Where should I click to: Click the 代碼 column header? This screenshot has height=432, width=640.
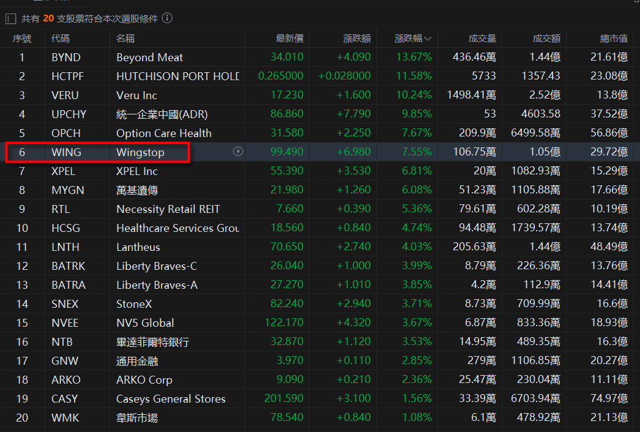pyautogui.click(x=61, y=39)
